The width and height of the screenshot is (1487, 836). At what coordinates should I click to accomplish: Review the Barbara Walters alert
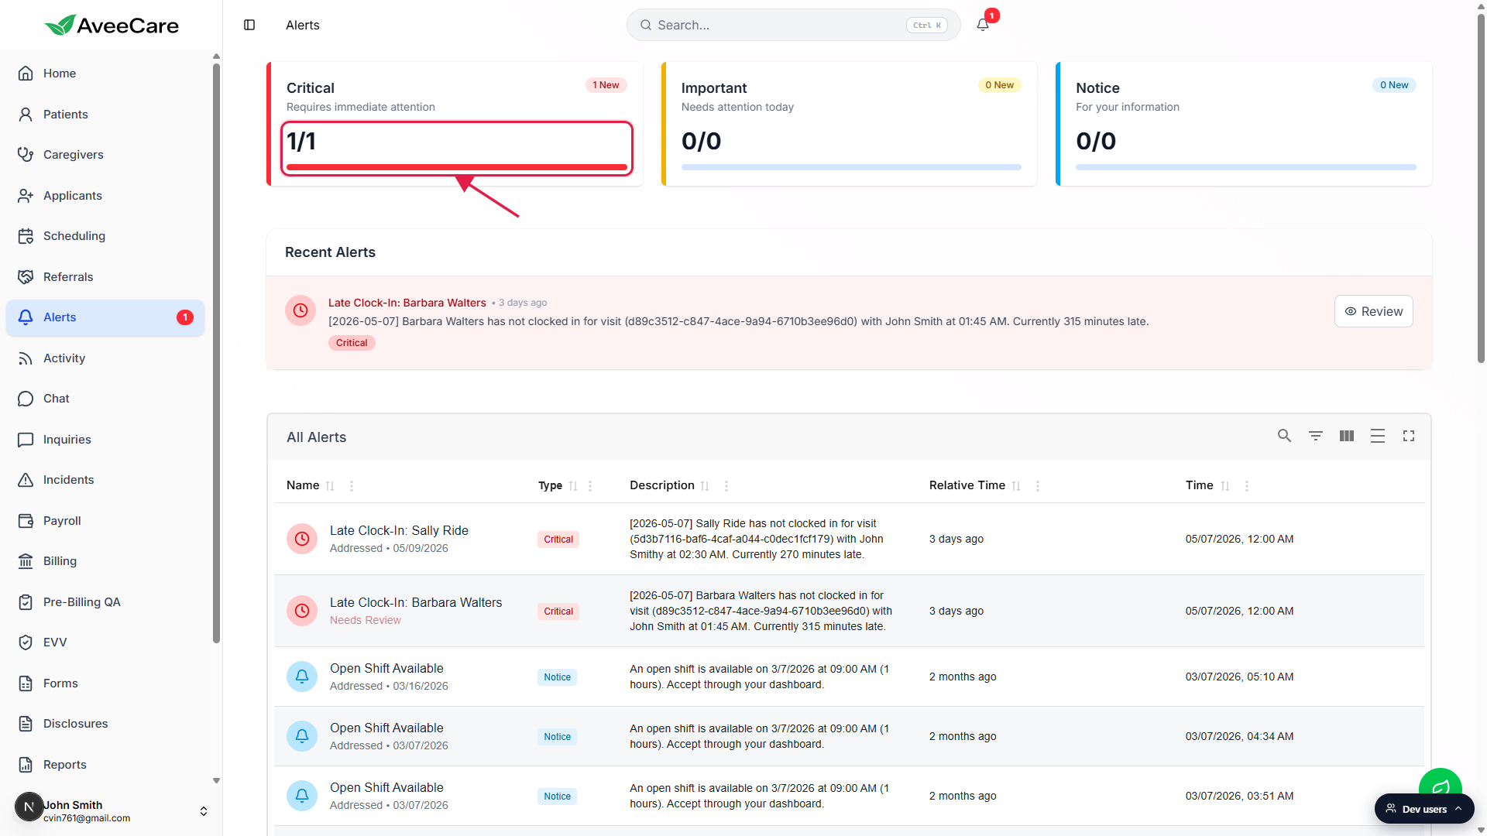[1373, 311]
